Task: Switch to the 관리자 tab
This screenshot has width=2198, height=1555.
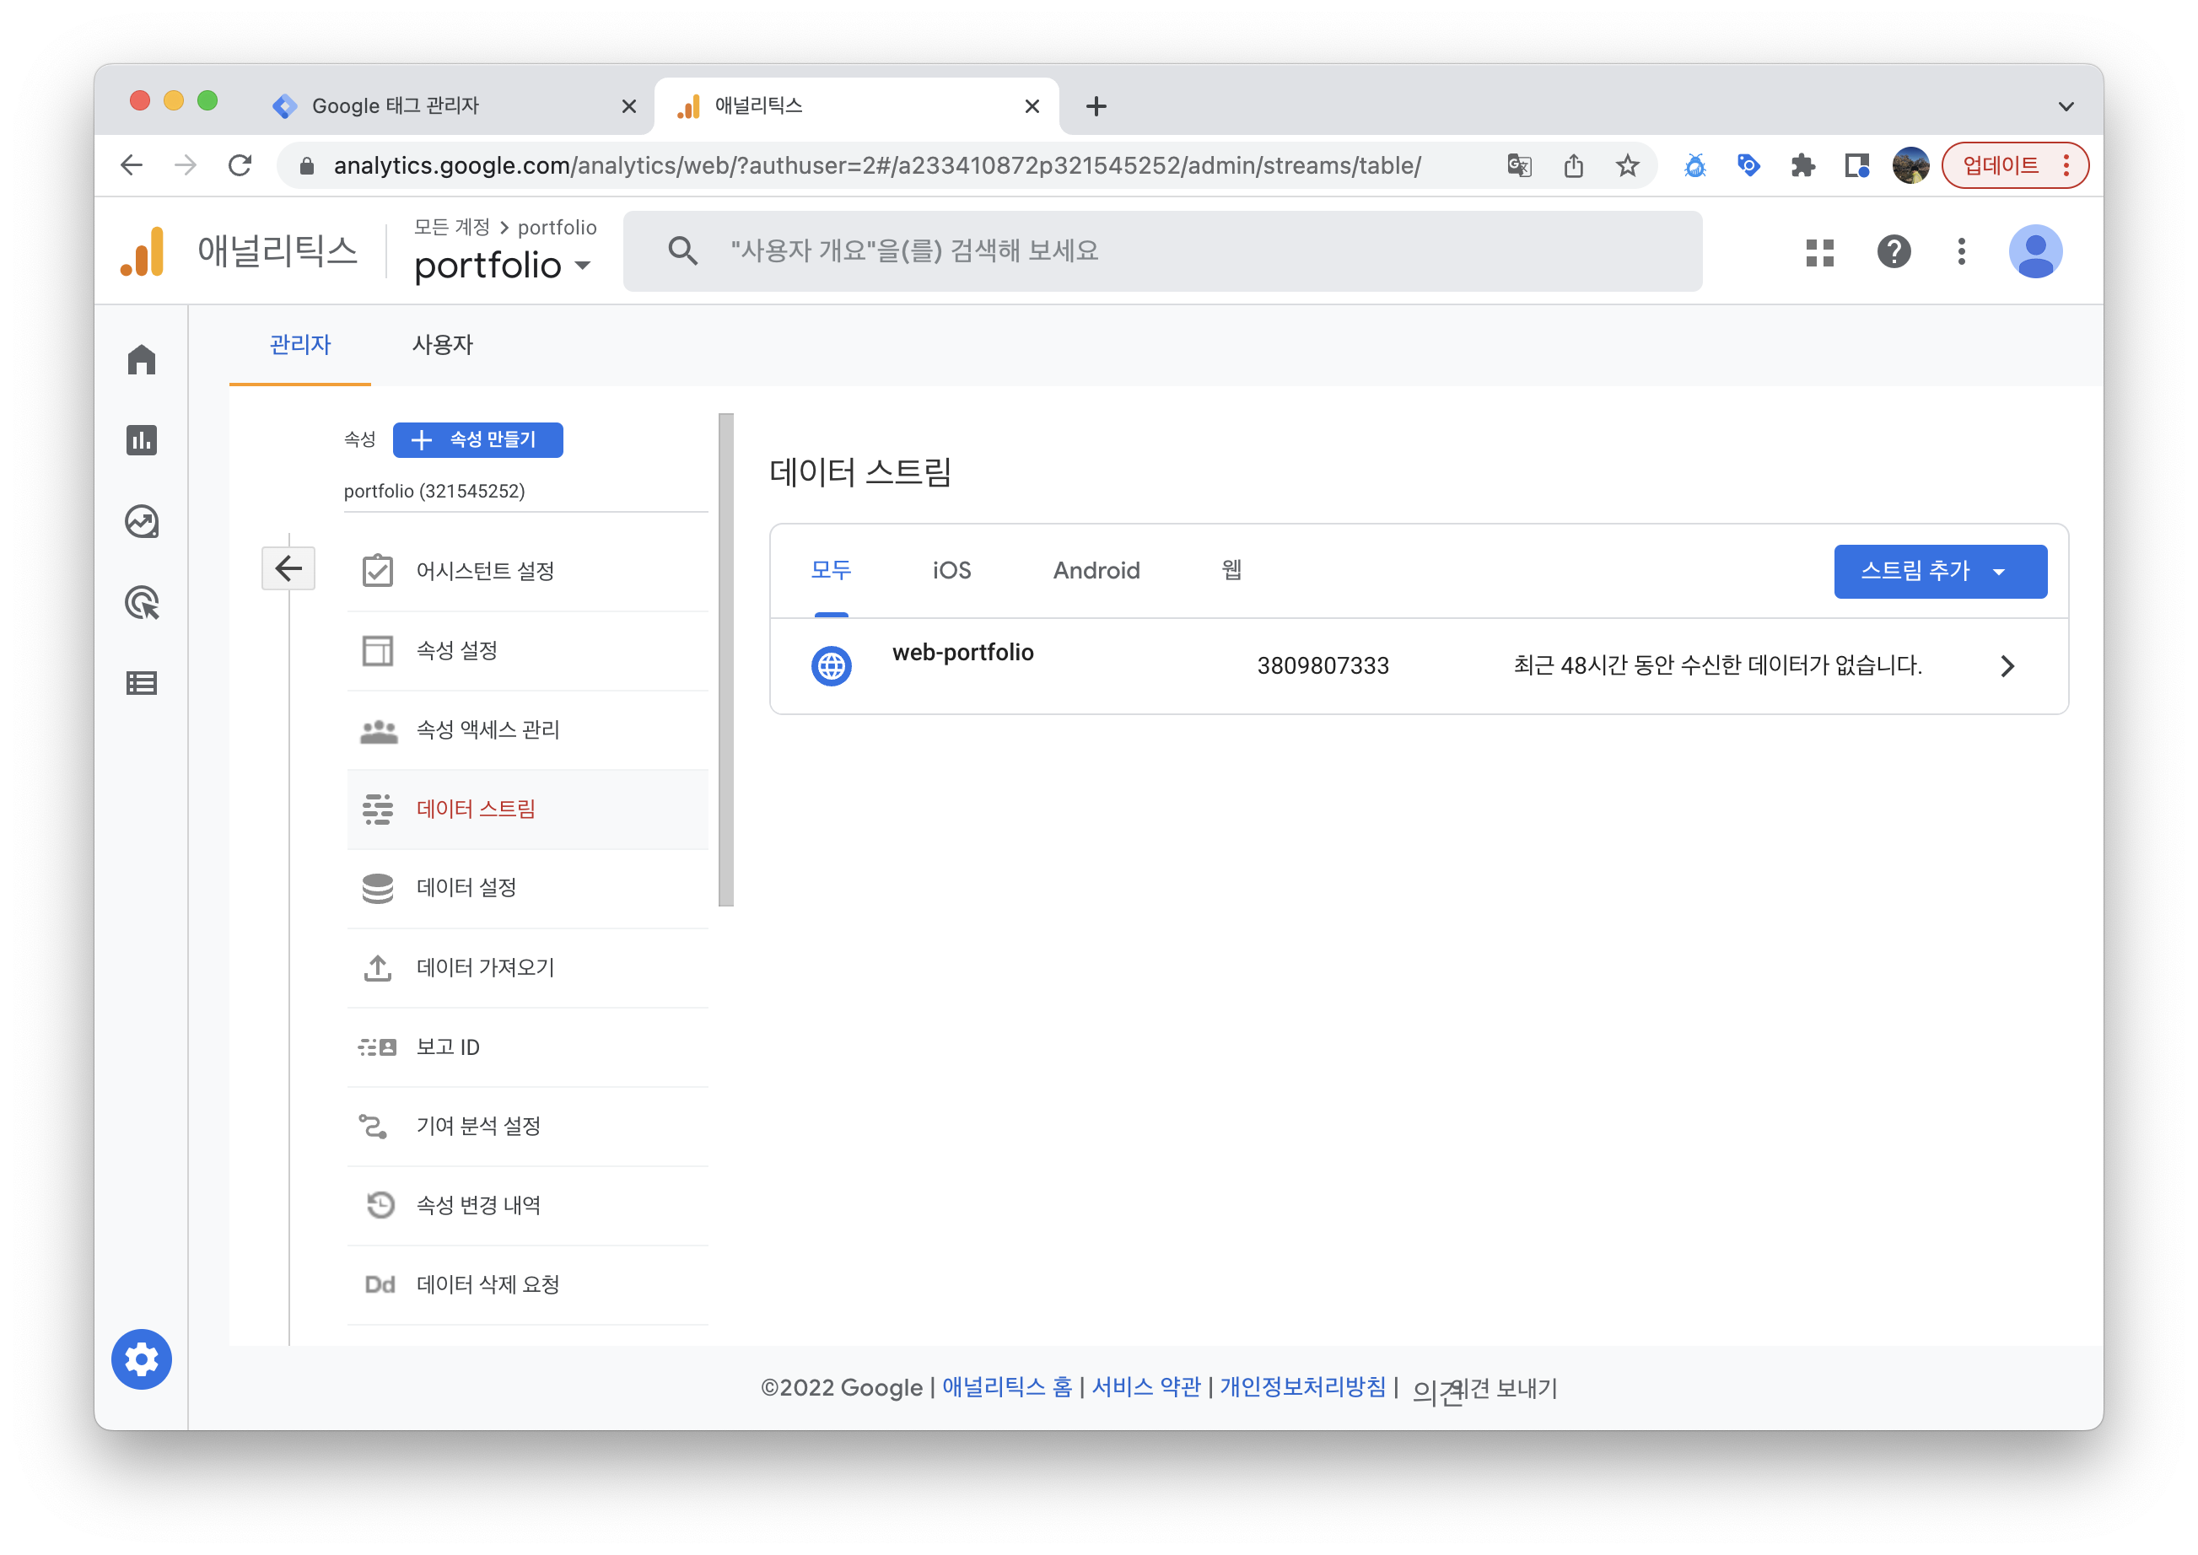Action: 299,345
